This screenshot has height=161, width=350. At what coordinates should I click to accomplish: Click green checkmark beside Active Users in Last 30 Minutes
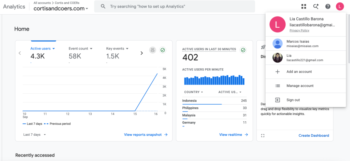point(243,50)
